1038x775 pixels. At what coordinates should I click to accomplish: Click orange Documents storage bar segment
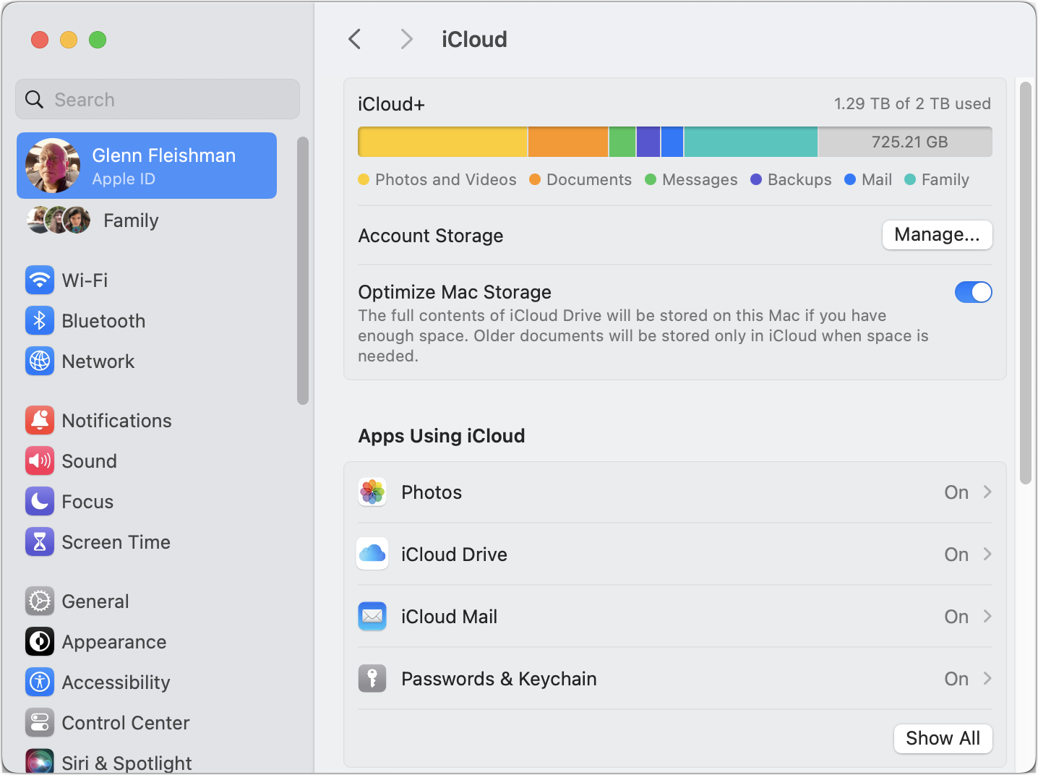click(x=568, y=142)
